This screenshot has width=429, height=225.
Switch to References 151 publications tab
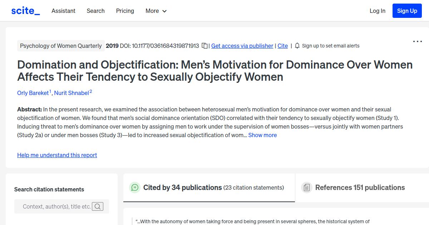pos(360,187)
